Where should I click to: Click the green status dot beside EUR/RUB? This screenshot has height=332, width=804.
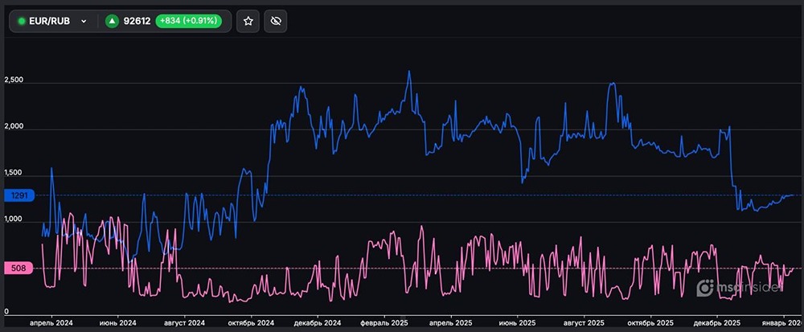click(21, 22)
